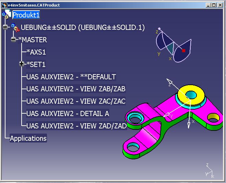Click the compass y axis label
226x183 pixels.
(159, 54)
